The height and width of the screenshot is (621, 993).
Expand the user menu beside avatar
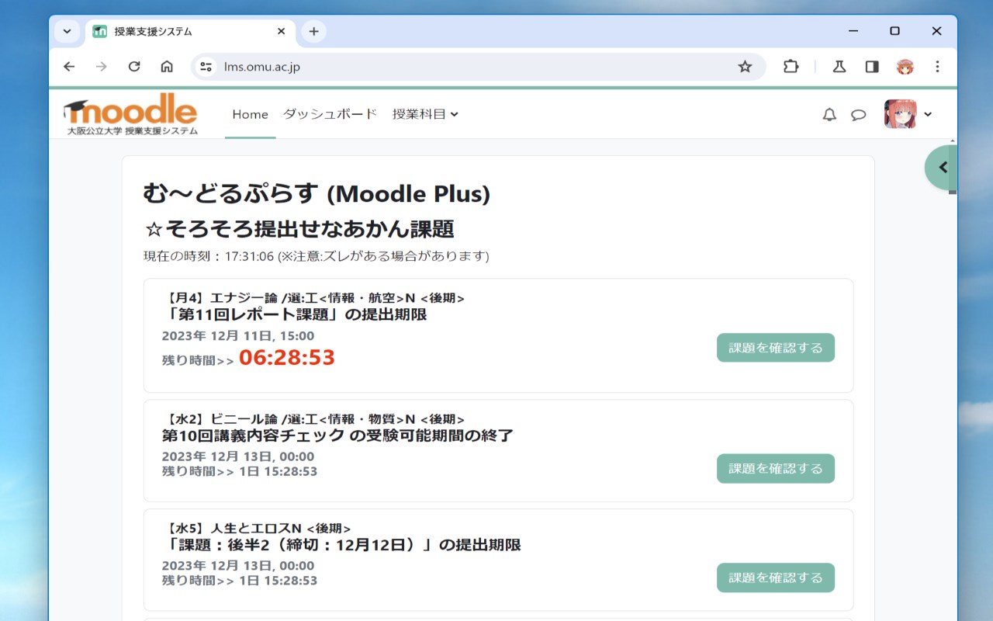tap(928, 114)
